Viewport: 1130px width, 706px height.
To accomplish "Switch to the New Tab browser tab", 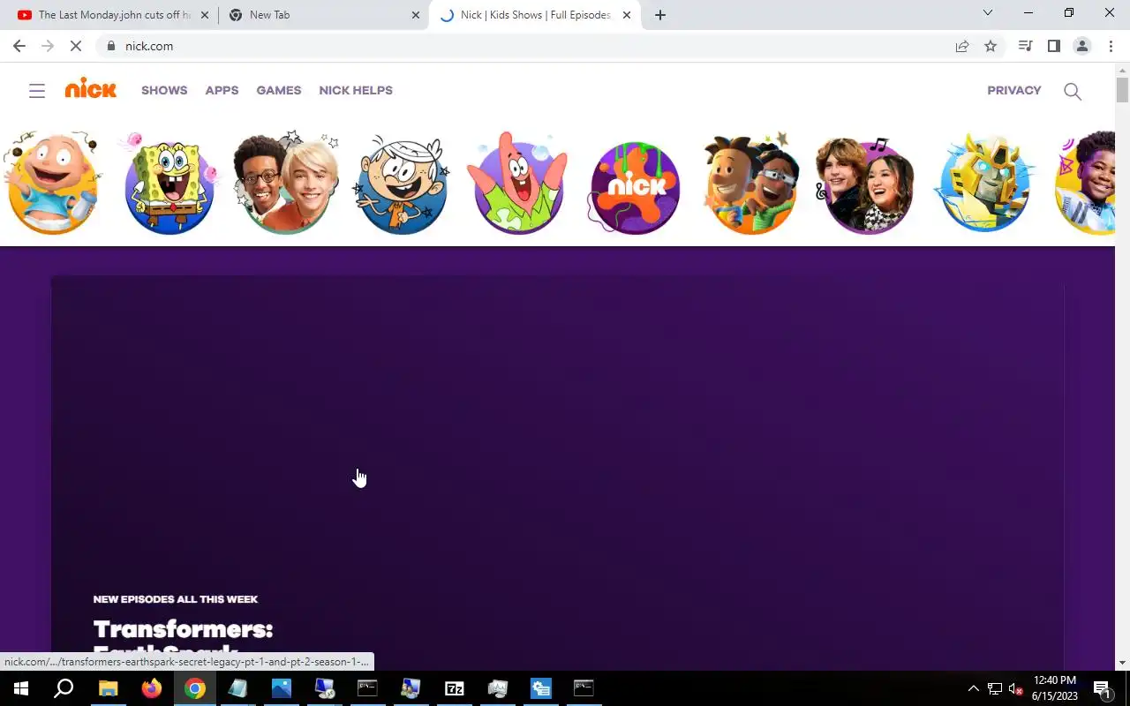I will tap(322, 15).
